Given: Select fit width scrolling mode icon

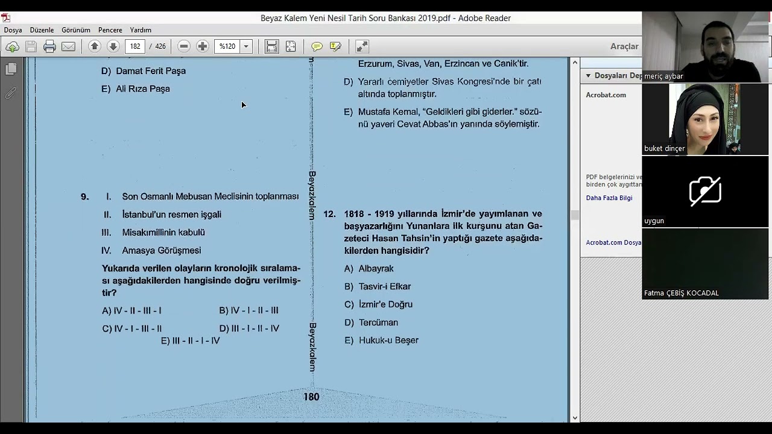Looking at the screenshot, I should (x=272, y=46).
